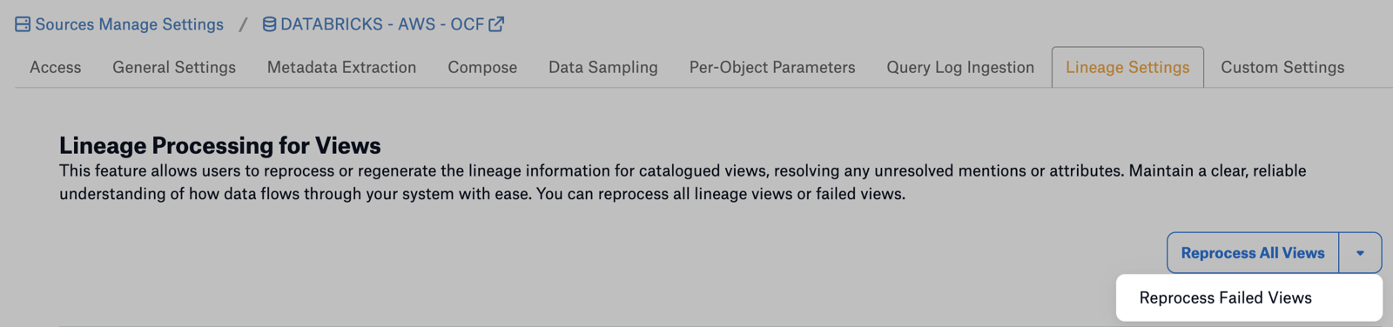Open the Query Log Ingestion tab
Screen dimensions: 1393x327
tap(960, 67)
